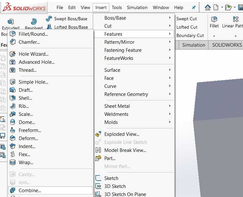
Task: Click the Exploded View icon
Action: click(98, 134)
